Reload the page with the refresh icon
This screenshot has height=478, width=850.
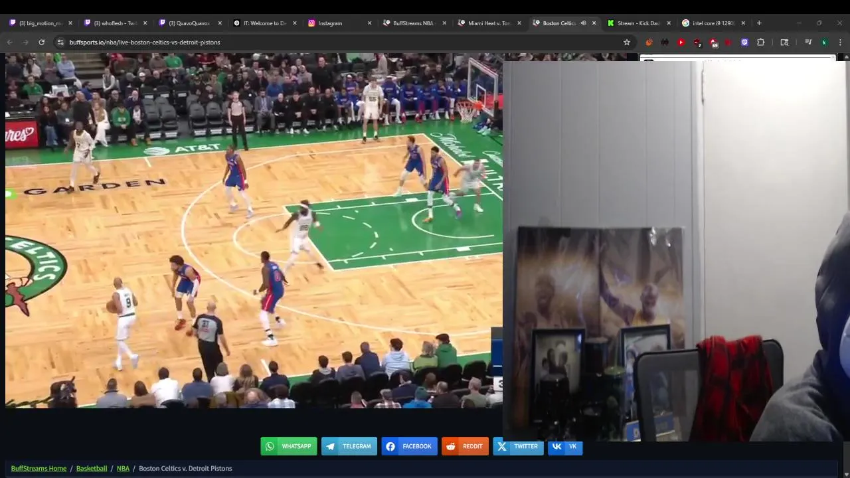[x=41, y=42]
